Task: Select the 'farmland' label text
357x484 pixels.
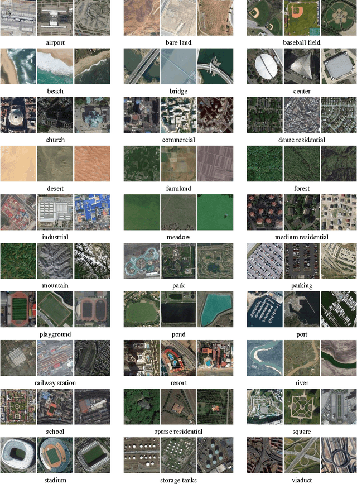Action: (178, 189)
